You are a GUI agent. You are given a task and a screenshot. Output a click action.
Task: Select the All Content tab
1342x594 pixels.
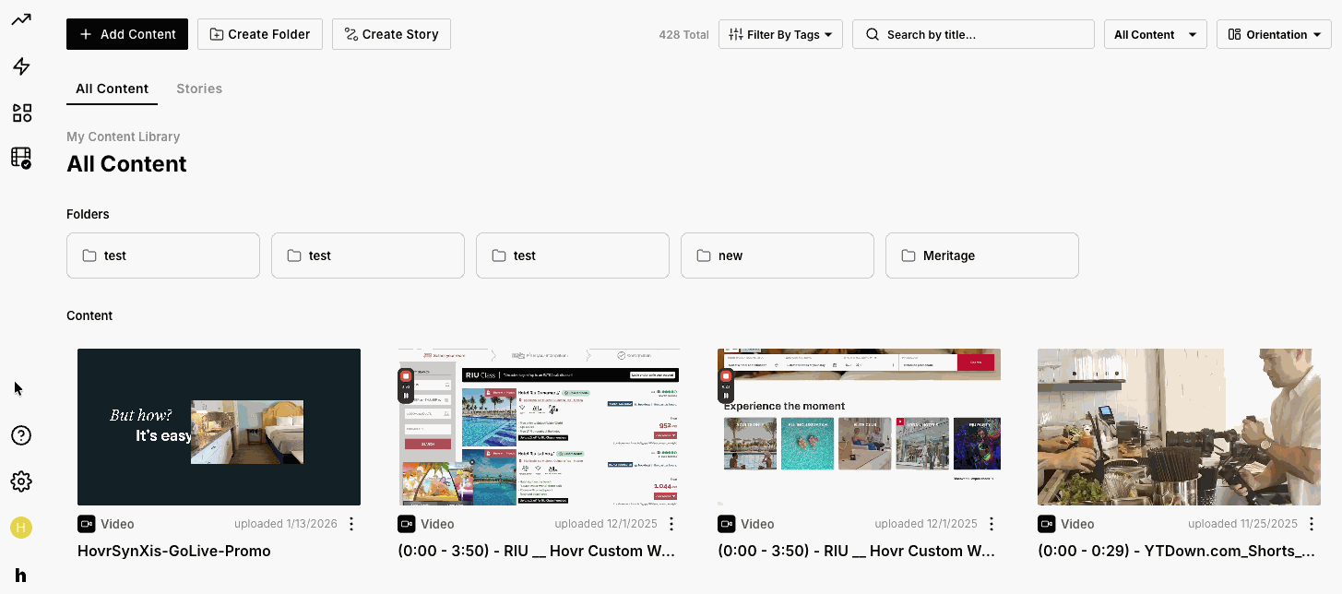[x=112, y=89]
